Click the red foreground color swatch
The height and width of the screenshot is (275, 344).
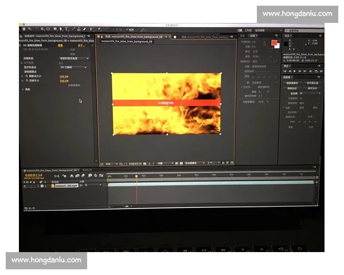(274, 42)
